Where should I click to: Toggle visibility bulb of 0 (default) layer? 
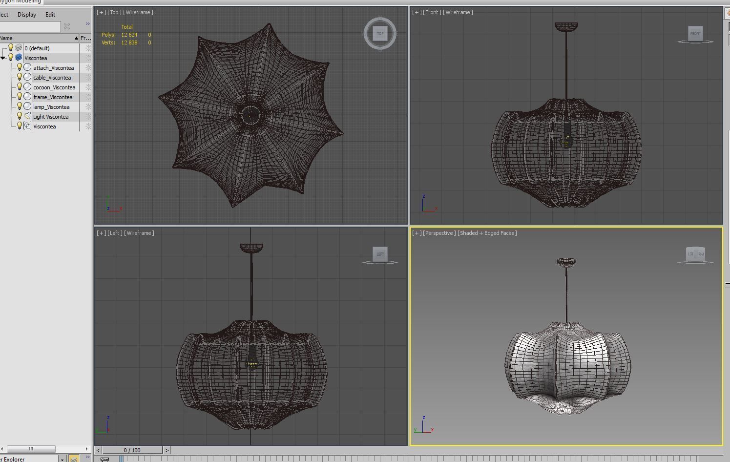[11, 48]
